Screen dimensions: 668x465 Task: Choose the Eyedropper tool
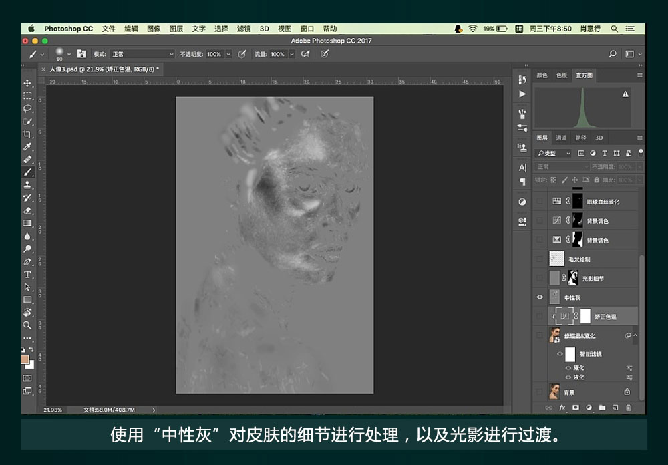tap(27, 146)
